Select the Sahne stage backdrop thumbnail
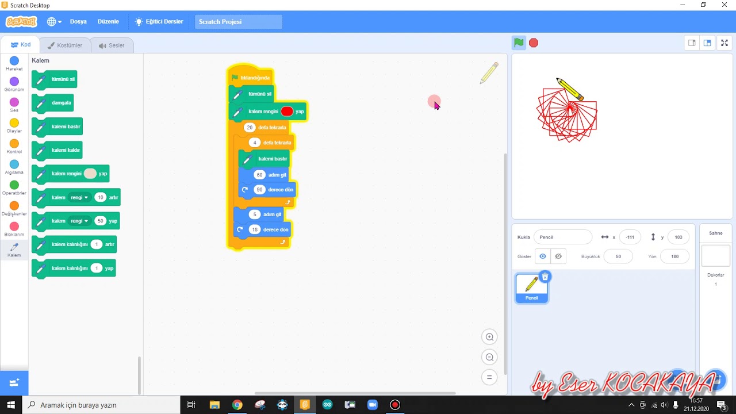This screenshot has height=414, width=736. click(x=716, y=256)
